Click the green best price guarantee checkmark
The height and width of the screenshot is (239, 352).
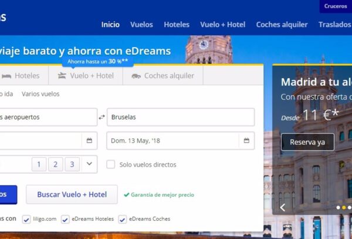tap(126, 195)
